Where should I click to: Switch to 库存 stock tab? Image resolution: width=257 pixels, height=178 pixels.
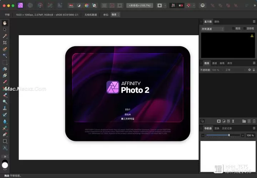tap(230, 63)
